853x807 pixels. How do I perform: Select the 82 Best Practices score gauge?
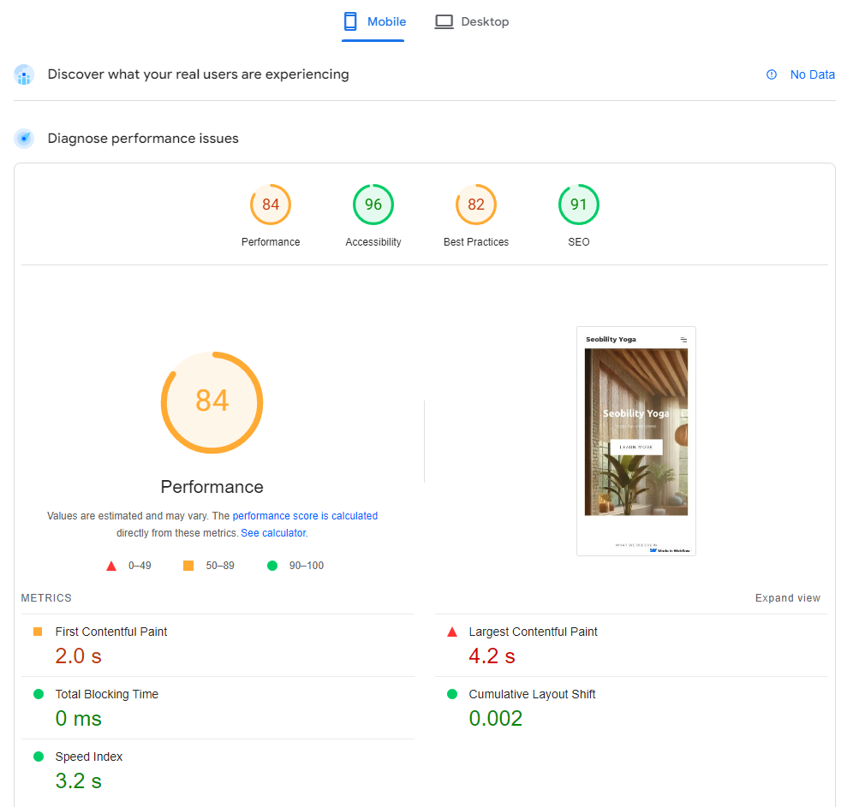coord(476,205)
